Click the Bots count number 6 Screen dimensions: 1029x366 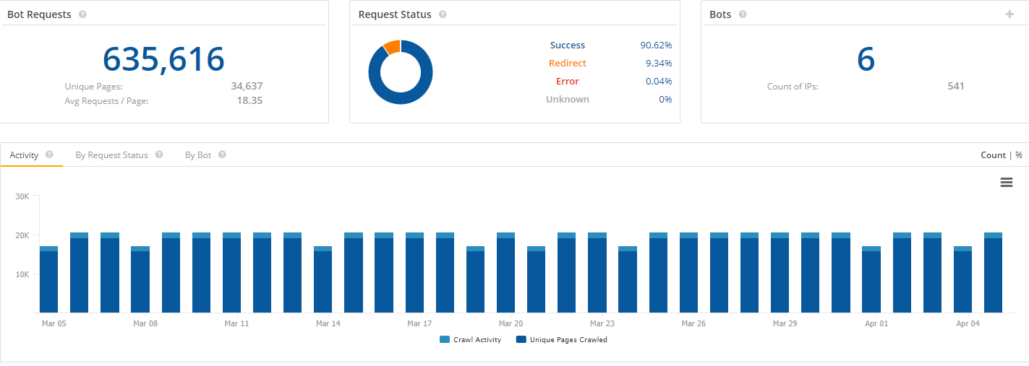pyautogui.click(x=866, y=59)
